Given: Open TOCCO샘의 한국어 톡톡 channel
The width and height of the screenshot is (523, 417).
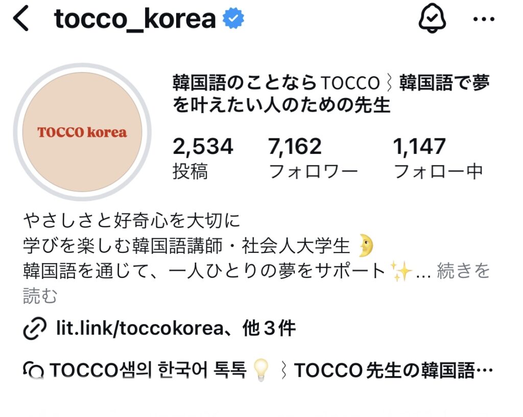Looking at the screenshot, I should point(257,370).
